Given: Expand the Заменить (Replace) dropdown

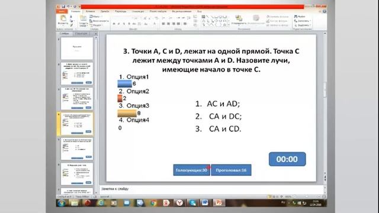Looking at the screenshot, I should 303,21.
